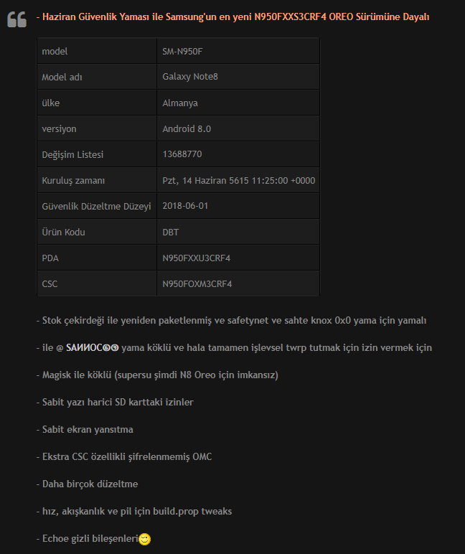Select changelist number 13688770
The image size is (465, 554).
(238, 154)
